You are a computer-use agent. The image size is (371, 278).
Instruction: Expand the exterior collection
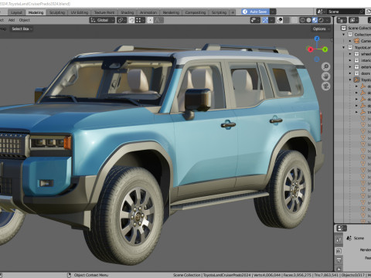350,67
